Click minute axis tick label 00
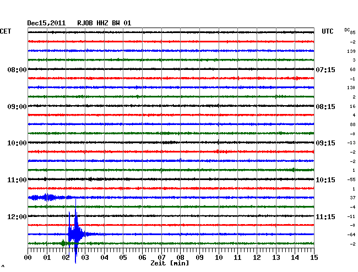Viewport: 358px width, 272px height. tap(28, 258)
